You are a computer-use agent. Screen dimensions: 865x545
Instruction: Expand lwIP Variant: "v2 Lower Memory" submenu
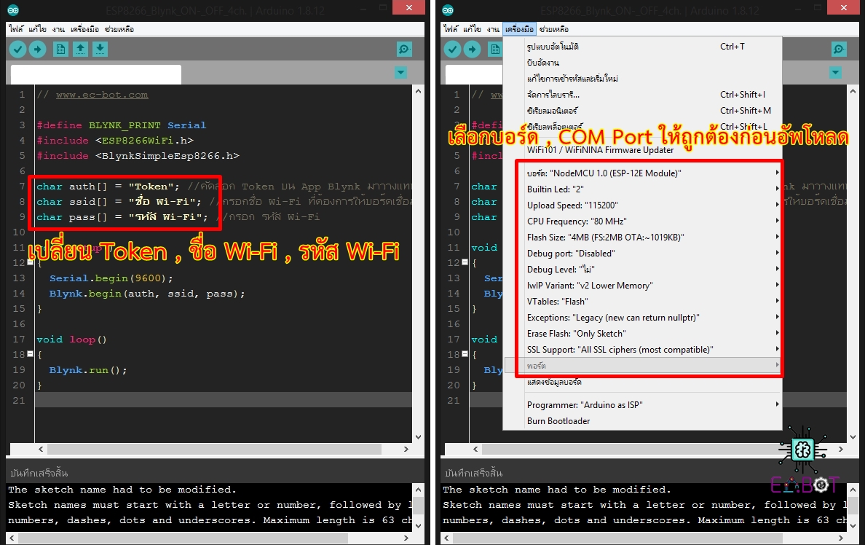643,285
